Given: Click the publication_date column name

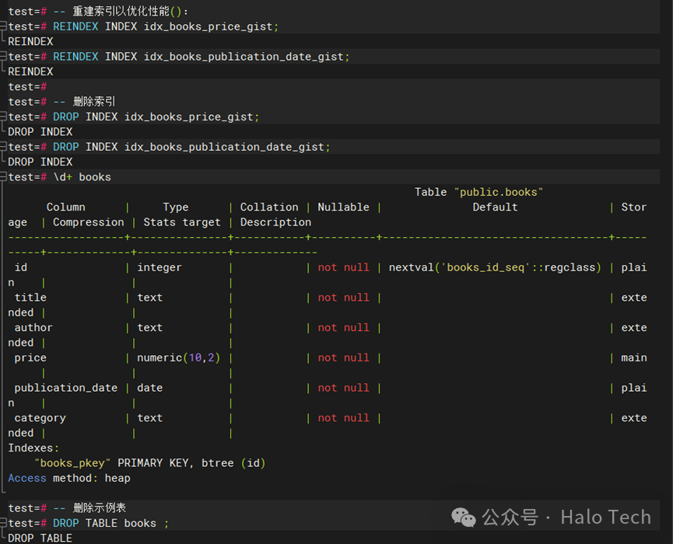Looking at the screenshot, I should (65, 388).
